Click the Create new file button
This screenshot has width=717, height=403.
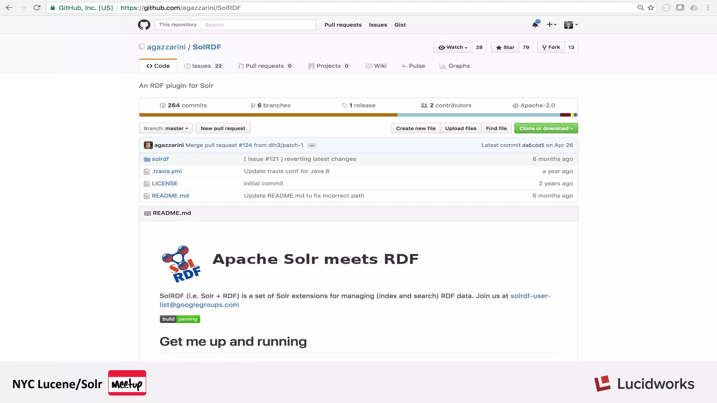point(416,128)
